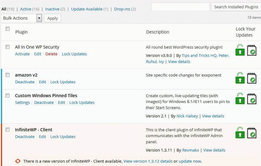Click the Plugin column header
The width and height of the screenshot is (261, 166).
(22, 32)
